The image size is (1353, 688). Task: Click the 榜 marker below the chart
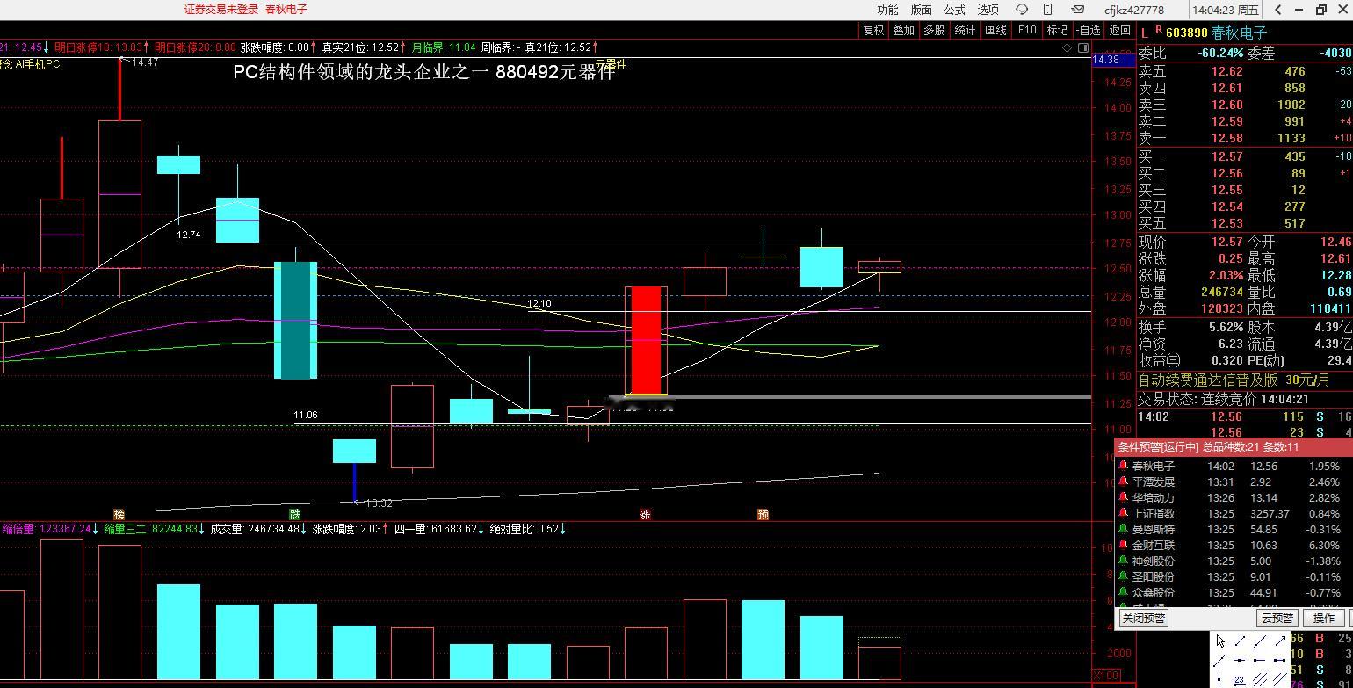click(119, 514)
